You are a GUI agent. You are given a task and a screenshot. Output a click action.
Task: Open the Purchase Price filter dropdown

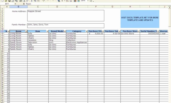[x=103, y=31]
